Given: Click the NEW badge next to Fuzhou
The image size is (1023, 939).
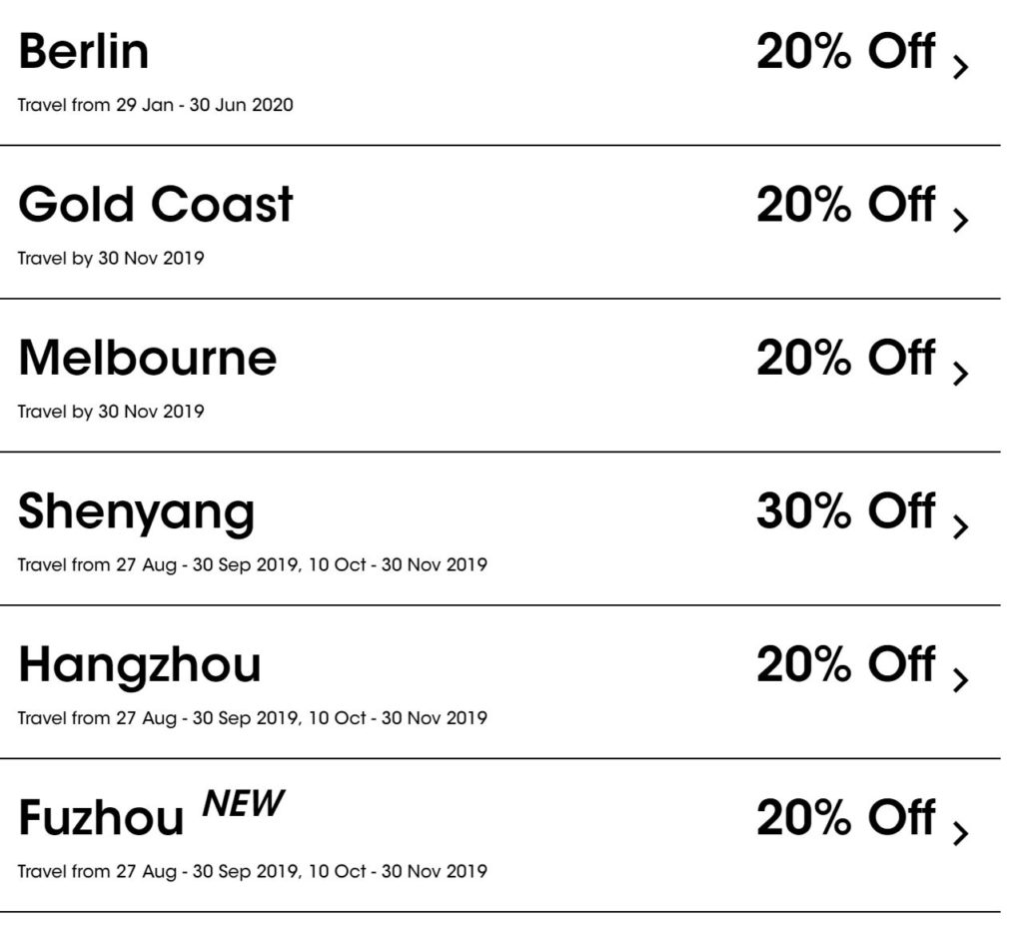Looking at the screenshot, I should point(244,803).
